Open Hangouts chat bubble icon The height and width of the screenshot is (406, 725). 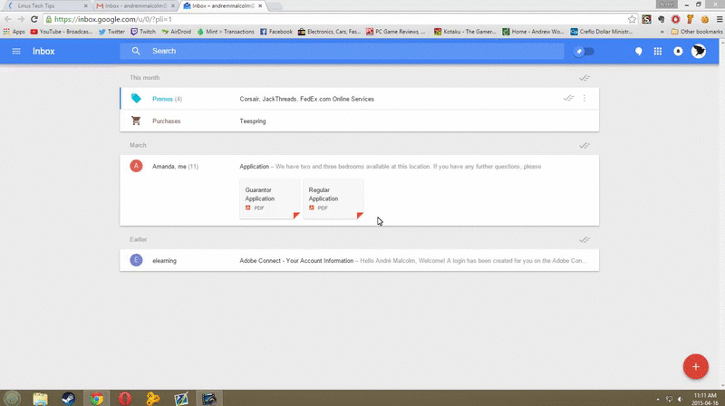pyautogui.click(x=638, y=52)
